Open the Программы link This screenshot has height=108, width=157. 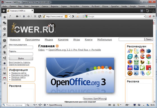(33, 40)
